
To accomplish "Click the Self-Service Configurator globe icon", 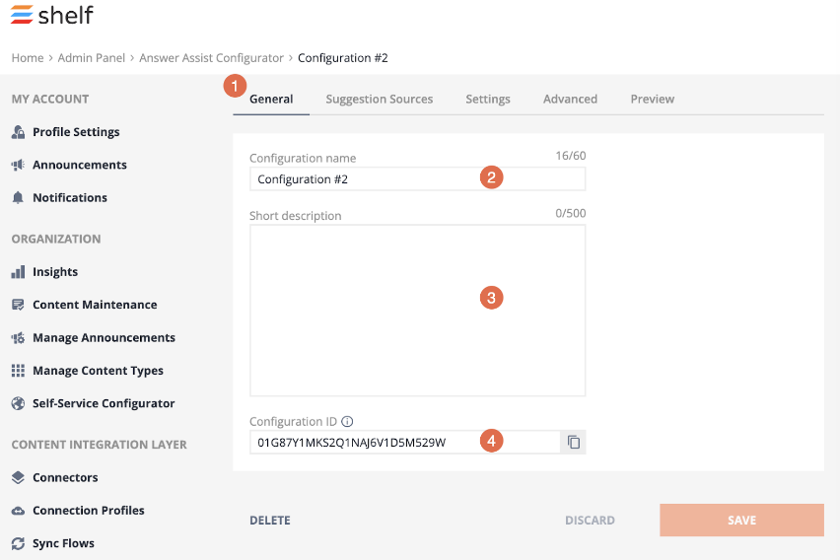I will point(18,403).
